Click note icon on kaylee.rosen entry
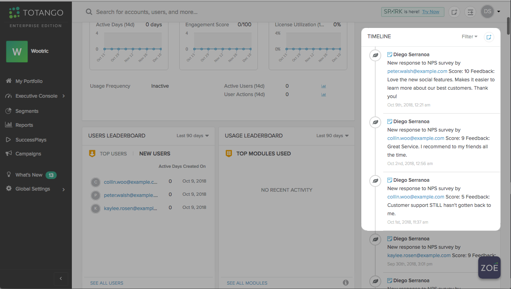The width and height of the screenshot is (511, 289). point(390,239)
